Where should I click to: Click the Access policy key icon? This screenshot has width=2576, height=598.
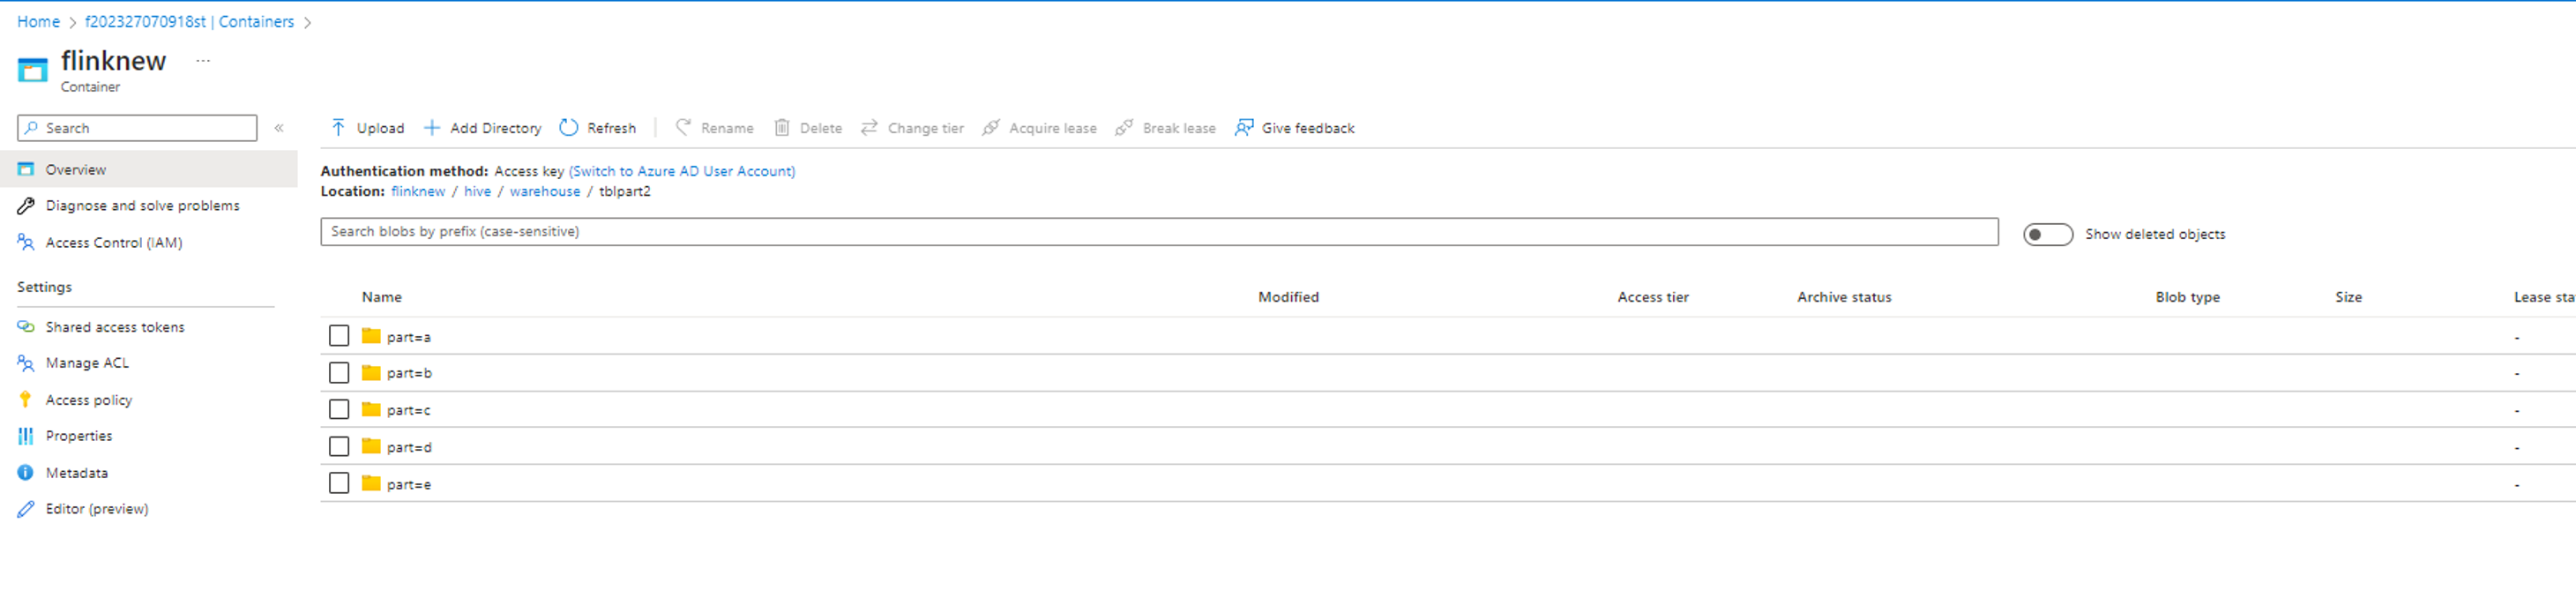click(26, 399)
